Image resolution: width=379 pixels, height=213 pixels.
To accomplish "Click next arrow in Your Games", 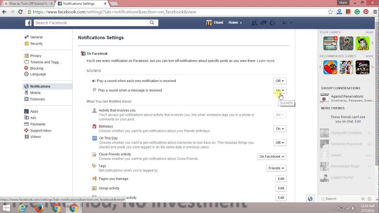I will click(x=372, y=43).
